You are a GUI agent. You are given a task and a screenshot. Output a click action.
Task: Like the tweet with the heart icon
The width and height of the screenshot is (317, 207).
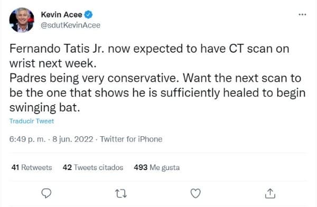[195, 193]
